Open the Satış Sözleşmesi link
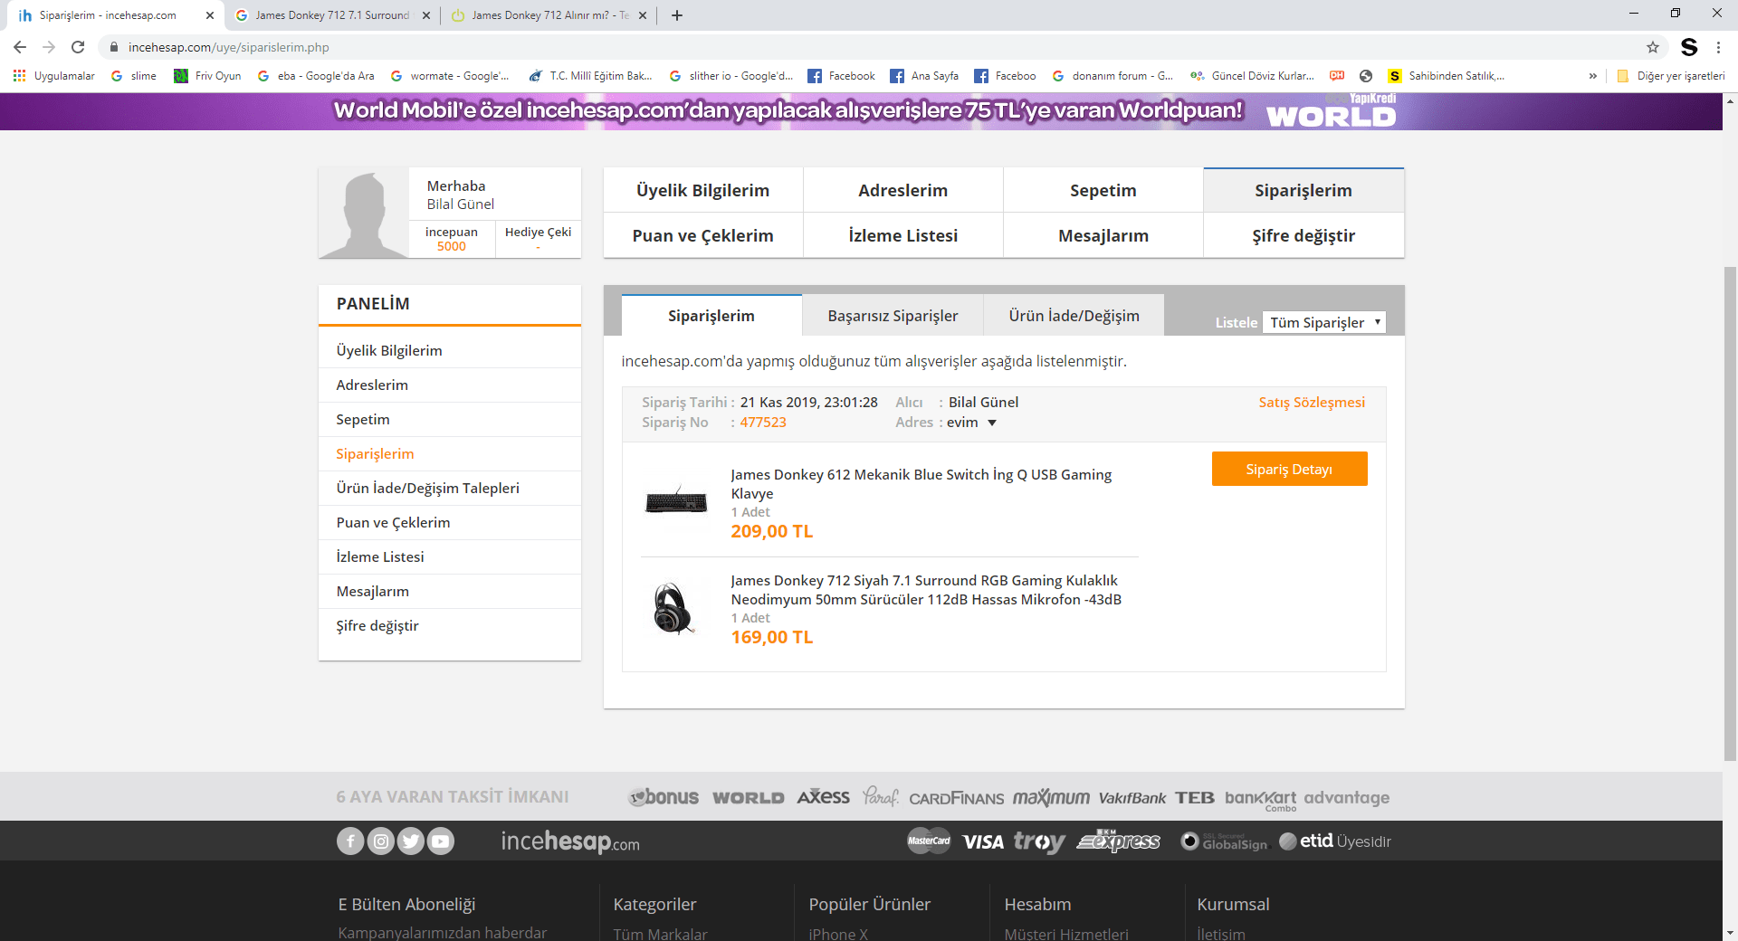This screenshot has height=941, width=1738. [1312, 403]
